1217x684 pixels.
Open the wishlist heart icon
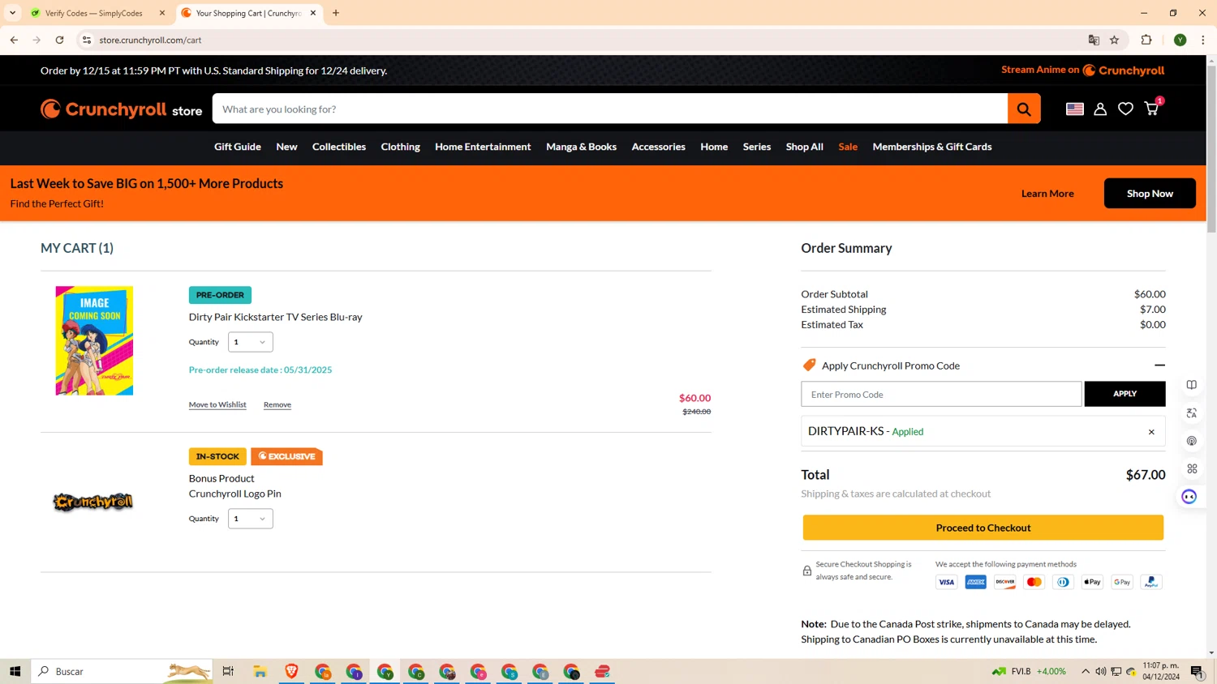[x=1125, y=109]
